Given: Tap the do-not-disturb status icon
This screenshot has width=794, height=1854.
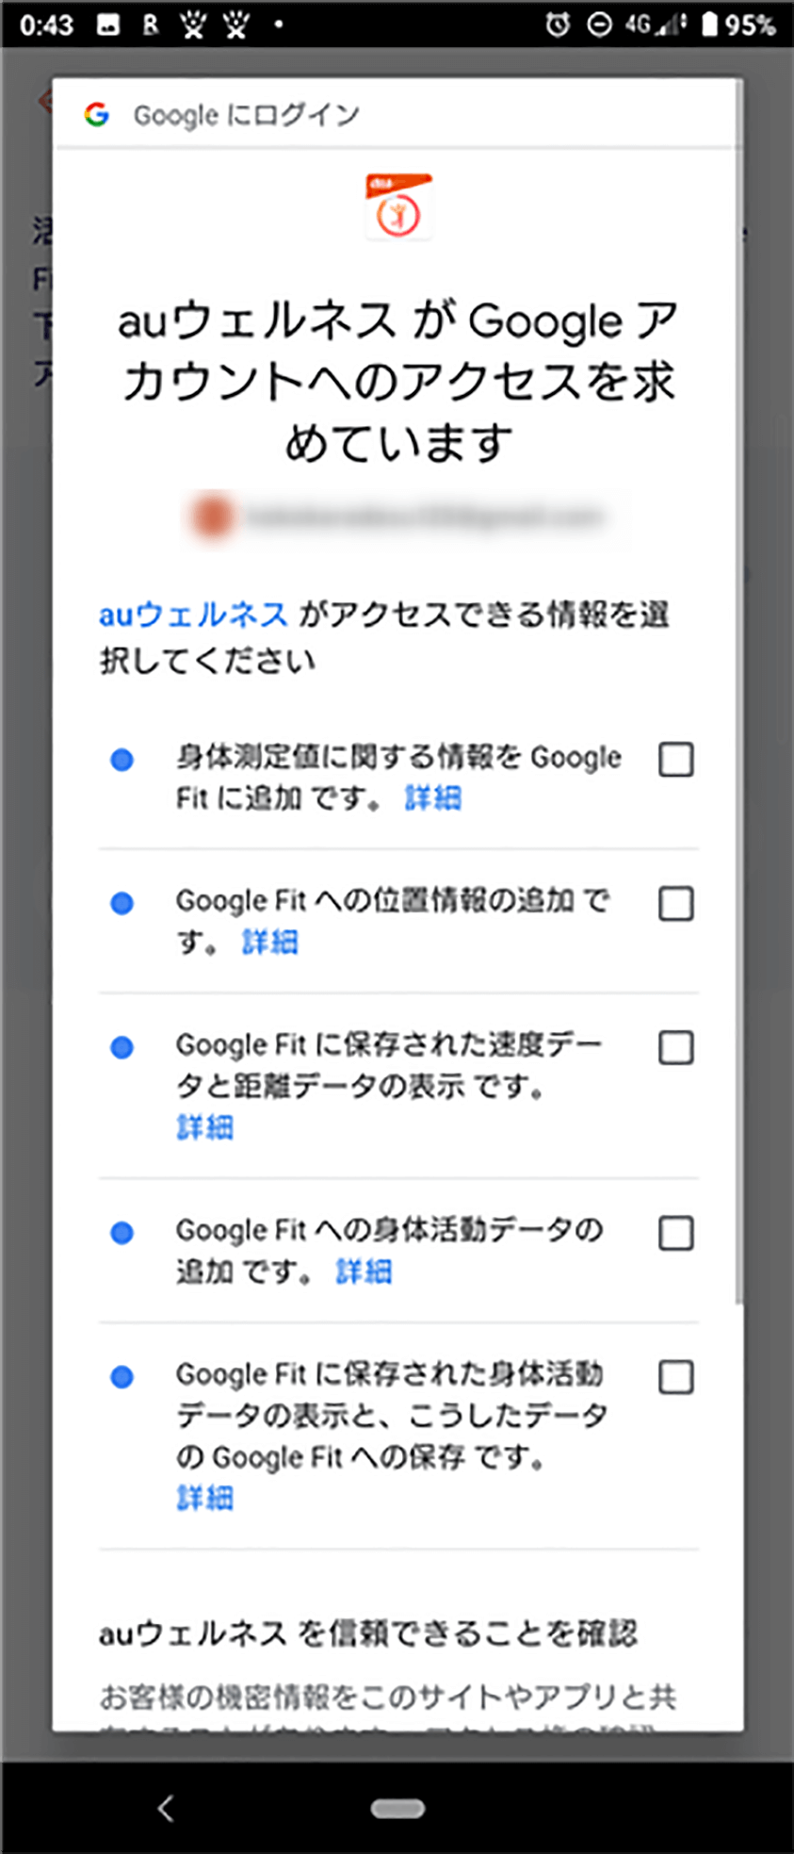Looking at the screenshot, I should pyautogui.click(x=599, y=25).
